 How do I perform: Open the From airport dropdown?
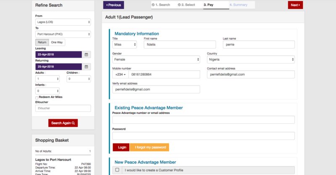point(63,22)
